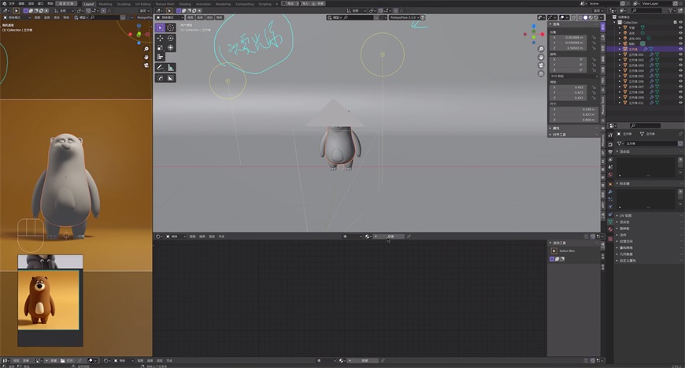The height and width of the screenshot is (368, 685).
Task: Expand the 立方体.003 tree row
Action: 620,65
